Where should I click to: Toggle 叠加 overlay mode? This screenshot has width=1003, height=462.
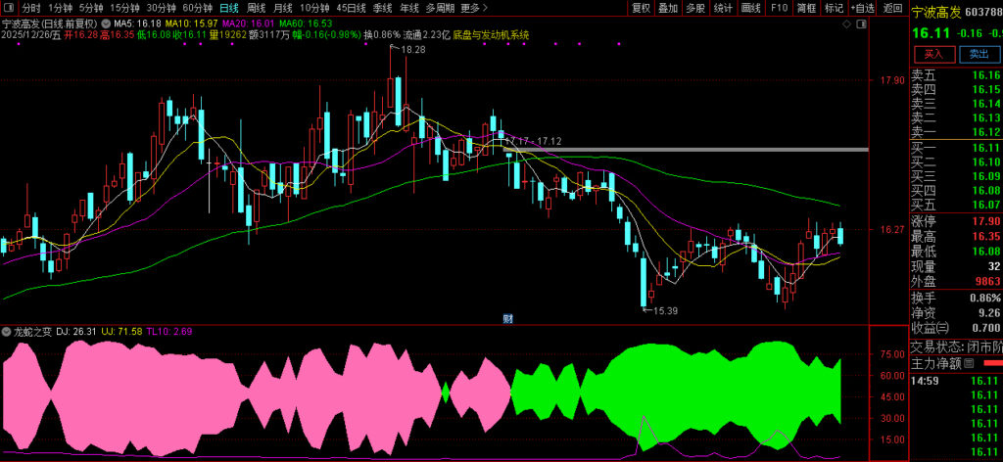click(x=668, y=7)
